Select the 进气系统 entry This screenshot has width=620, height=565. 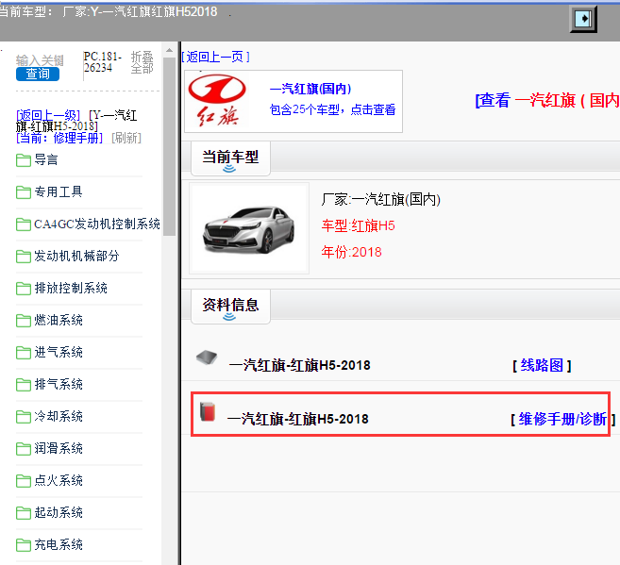point(59,352)
